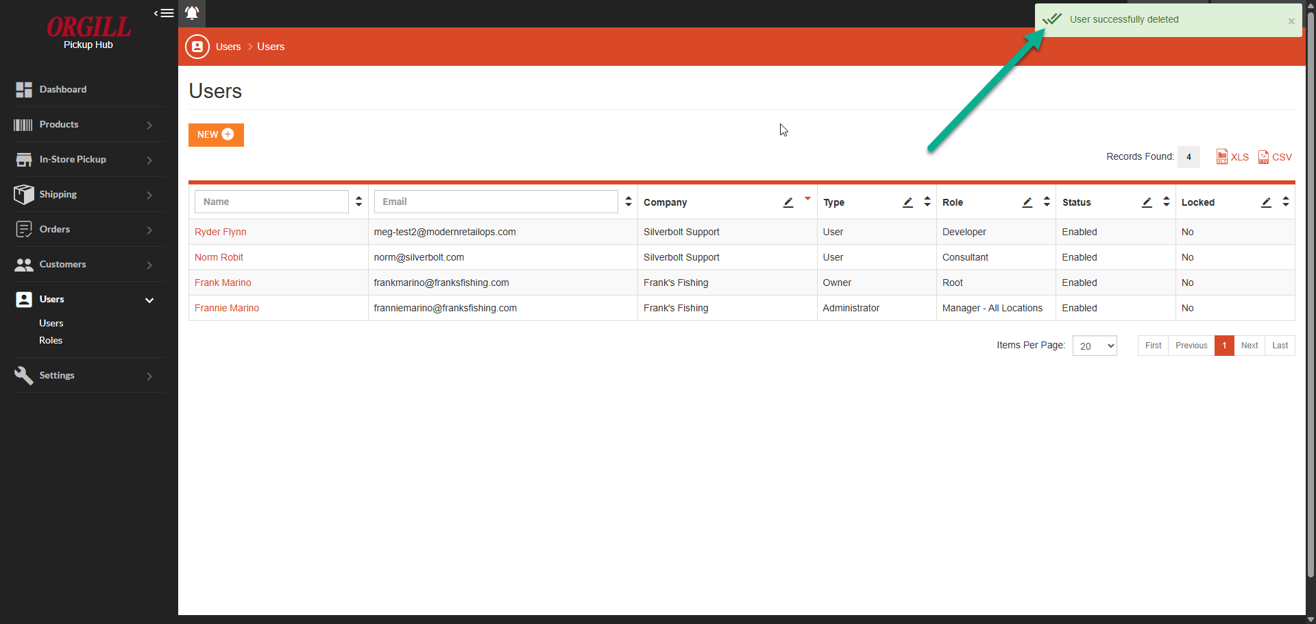Screen dimensions: 1316x624
Task: Expand the Shipping menu chevron
Action: click(149, 195)
